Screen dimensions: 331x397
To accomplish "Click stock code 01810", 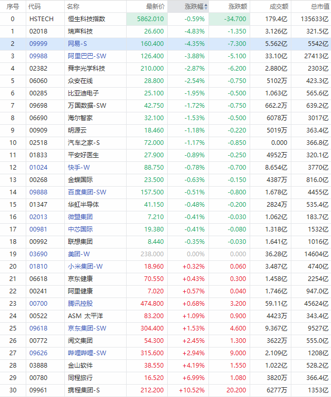I will tap(38, 267).
